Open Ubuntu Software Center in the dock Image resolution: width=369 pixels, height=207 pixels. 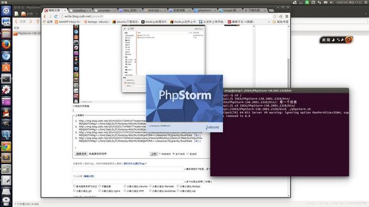6,67
